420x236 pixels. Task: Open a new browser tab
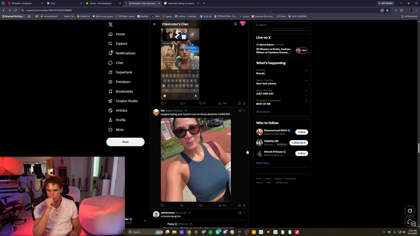click(204, 3)
